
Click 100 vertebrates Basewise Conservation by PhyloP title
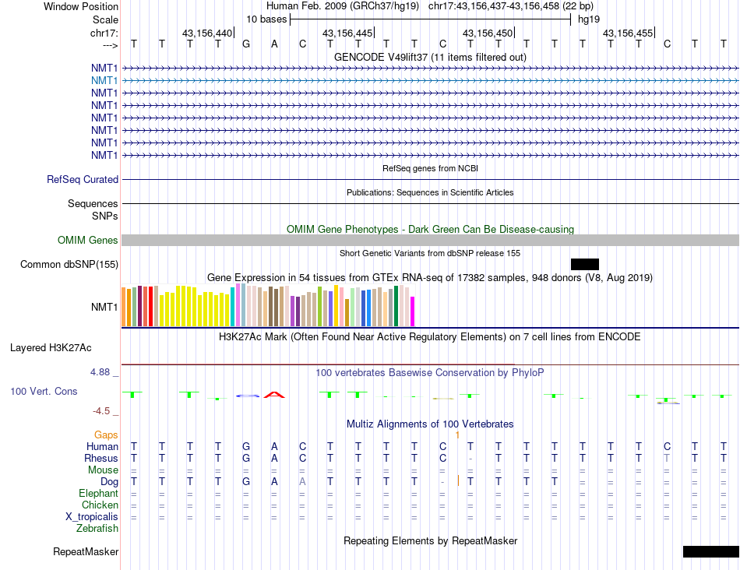(430, 373)
